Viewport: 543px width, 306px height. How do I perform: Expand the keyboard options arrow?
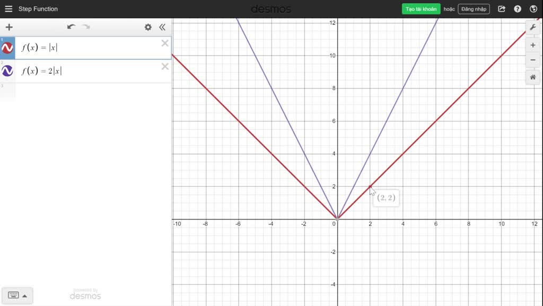point(24,295)
